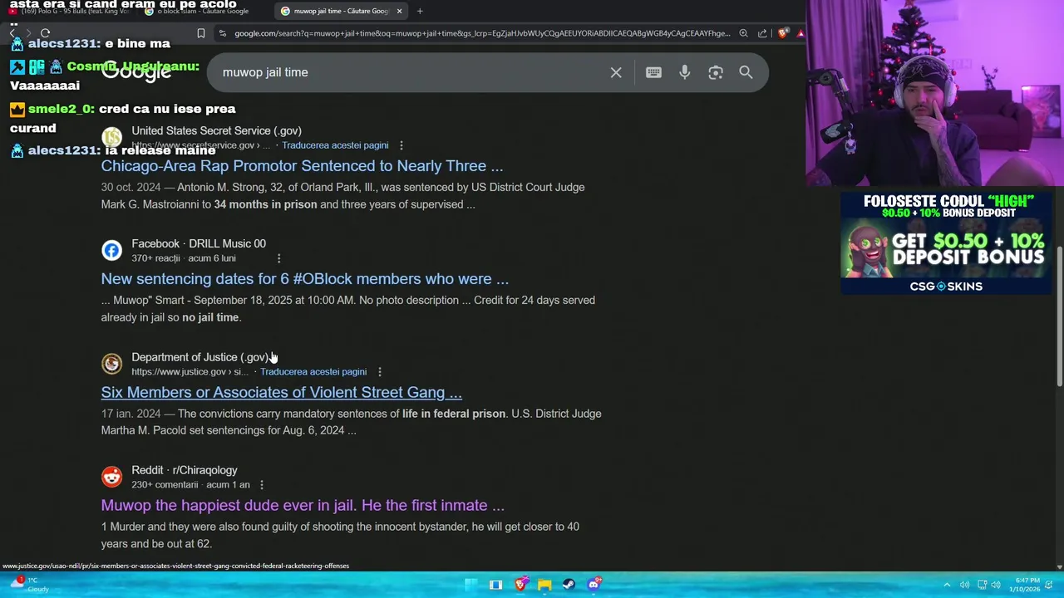Viewport: 1064px width, 598px height.
Task: Click the browser address bar URL
Action: 482,33
